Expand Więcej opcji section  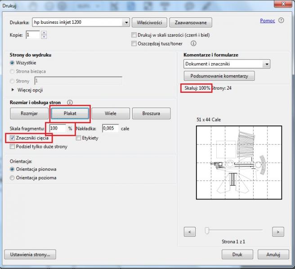pos(13,90)
